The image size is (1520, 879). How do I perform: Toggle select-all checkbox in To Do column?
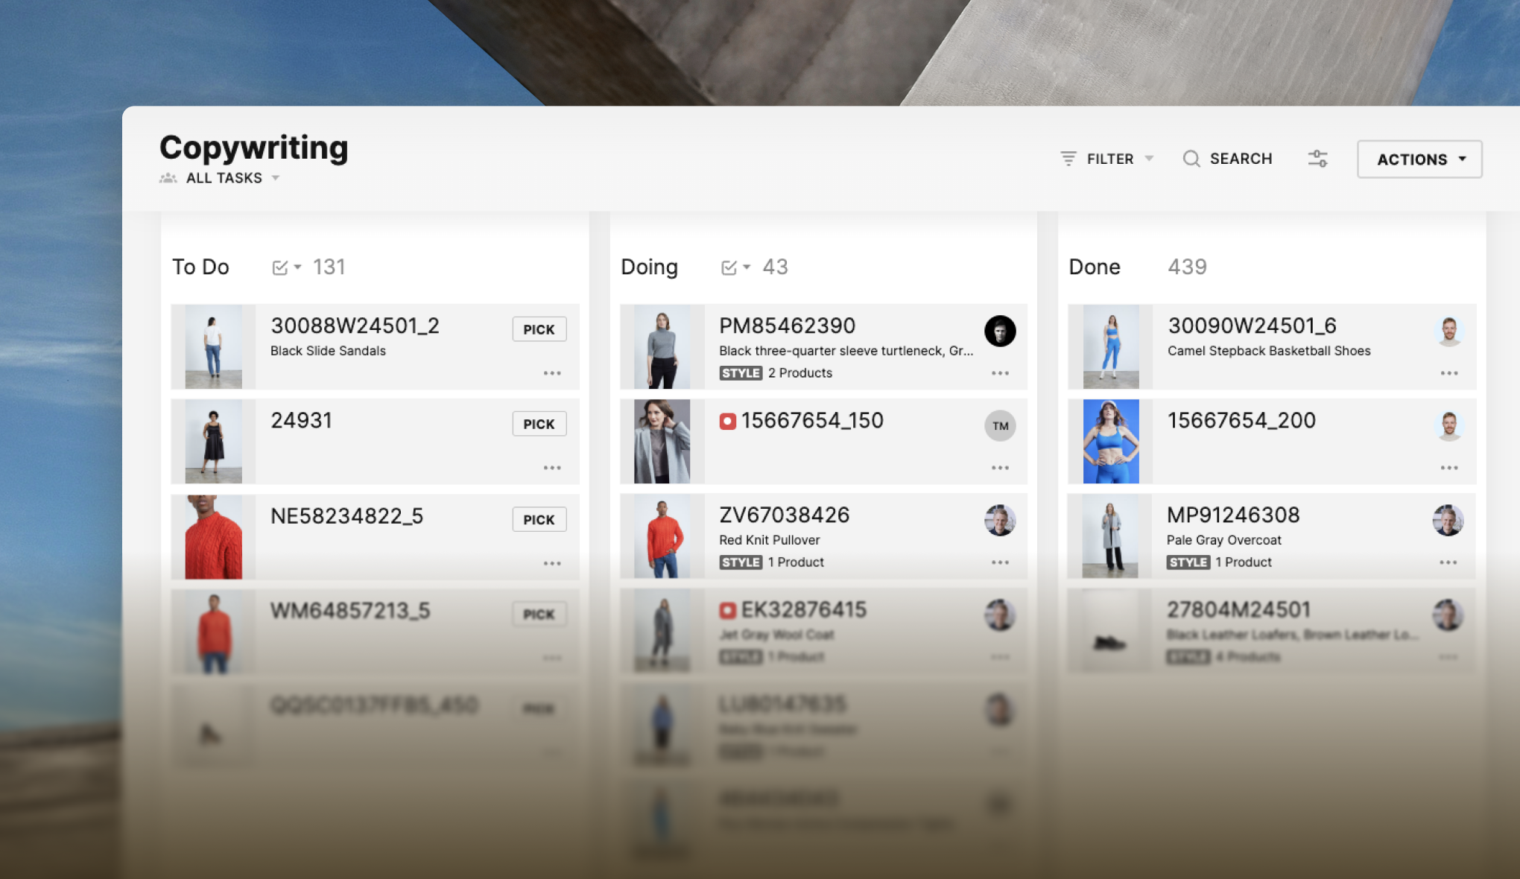point(280,267)
